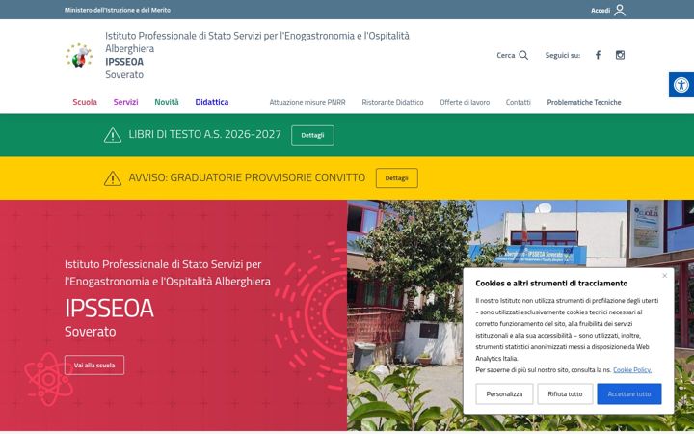This screenshot has height=434, width=694.
Task: Open the Didattica menu
Action: 211,102
